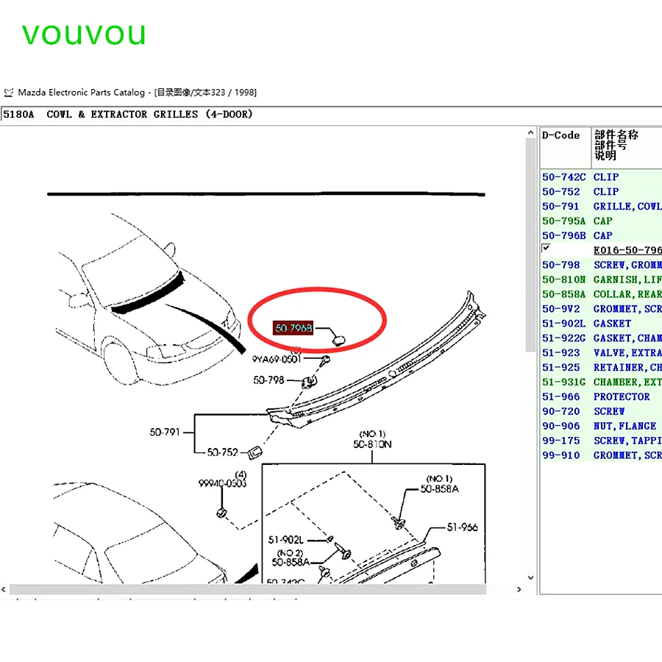Select D-Code 51-931G in the parts list
The image size is (662, 662).
pyautogui.click(x=563, y=382)
